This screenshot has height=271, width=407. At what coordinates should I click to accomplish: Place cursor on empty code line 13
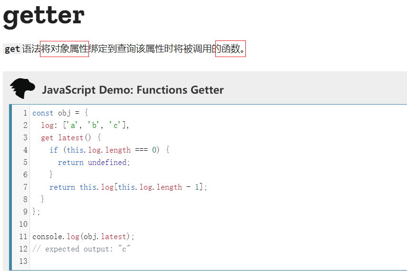[x=218, y=261]
